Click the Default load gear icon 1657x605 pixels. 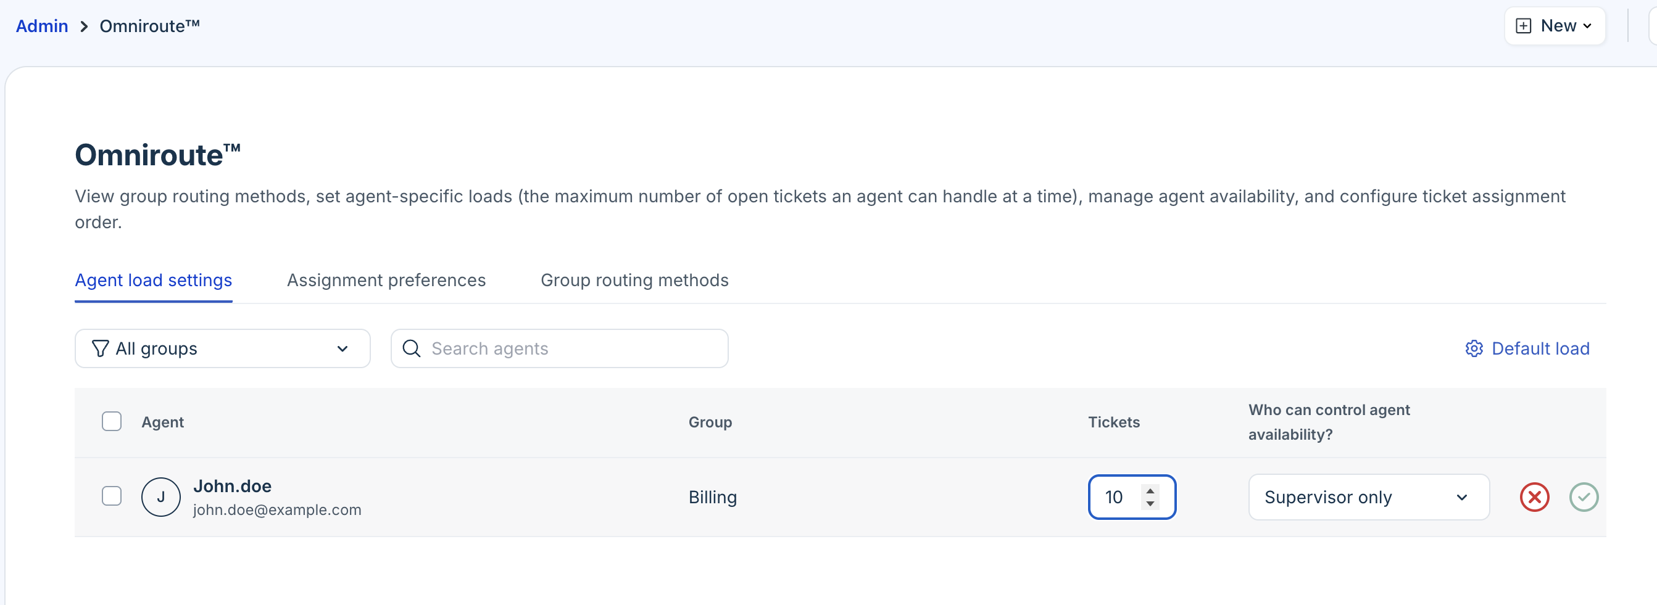coord(1474,348)
